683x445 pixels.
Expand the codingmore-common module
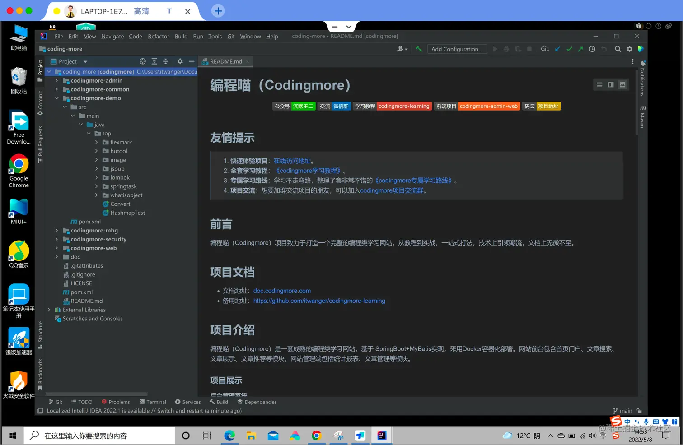(56, 89)
